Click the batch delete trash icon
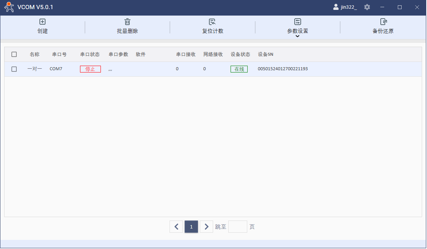Image resolution: width=427 pixels, height=249 pixels. 127,22
